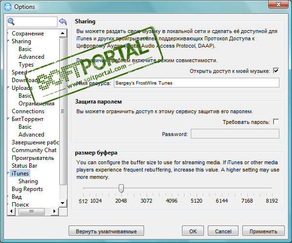292x243 pixels.
Task: Open the Community Chat settings
Action: click(x=34, y=150)
